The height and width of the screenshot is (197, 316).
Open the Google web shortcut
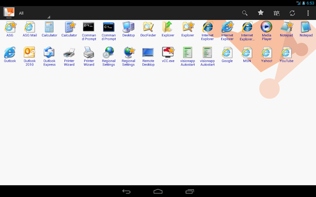point(227,55)
